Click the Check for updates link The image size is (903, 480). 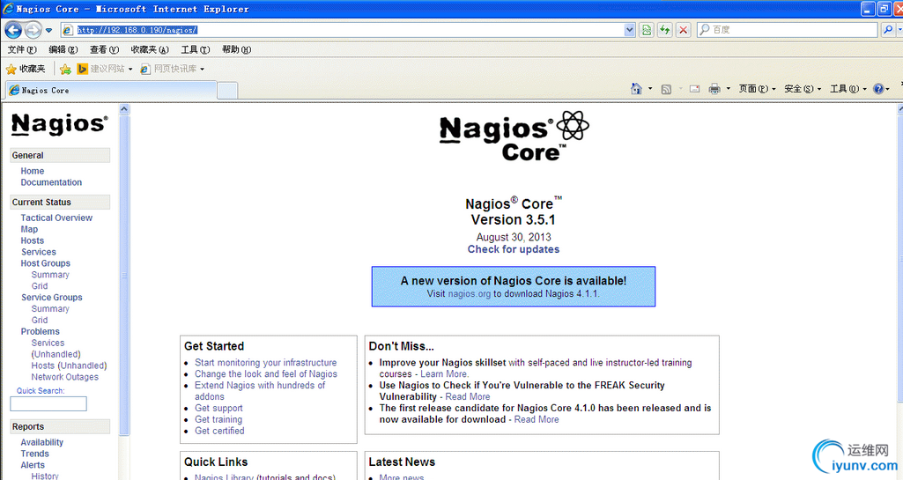click(513, 249)
